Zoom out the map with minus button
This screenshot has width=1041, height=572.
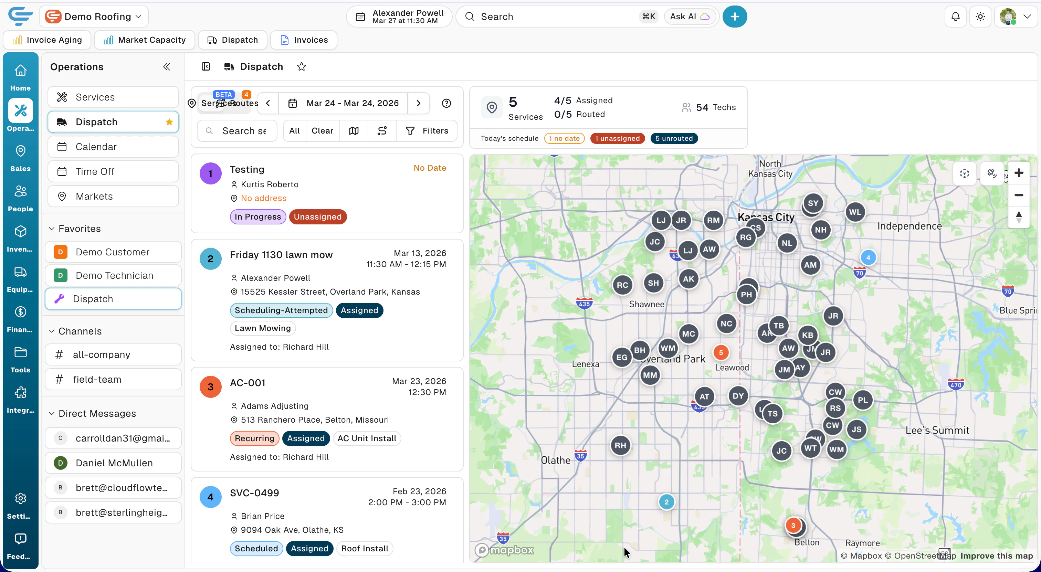coord(1019,195)
